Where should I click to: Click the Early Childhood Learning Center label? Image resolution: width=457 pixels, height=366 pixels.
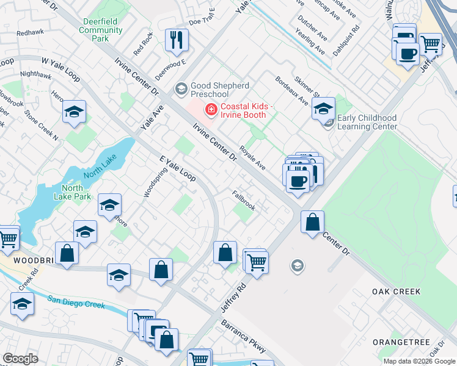click(367, 122)
